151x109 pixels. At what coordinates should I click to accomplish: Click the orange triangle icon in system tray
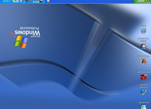click(x=28, y=1)
